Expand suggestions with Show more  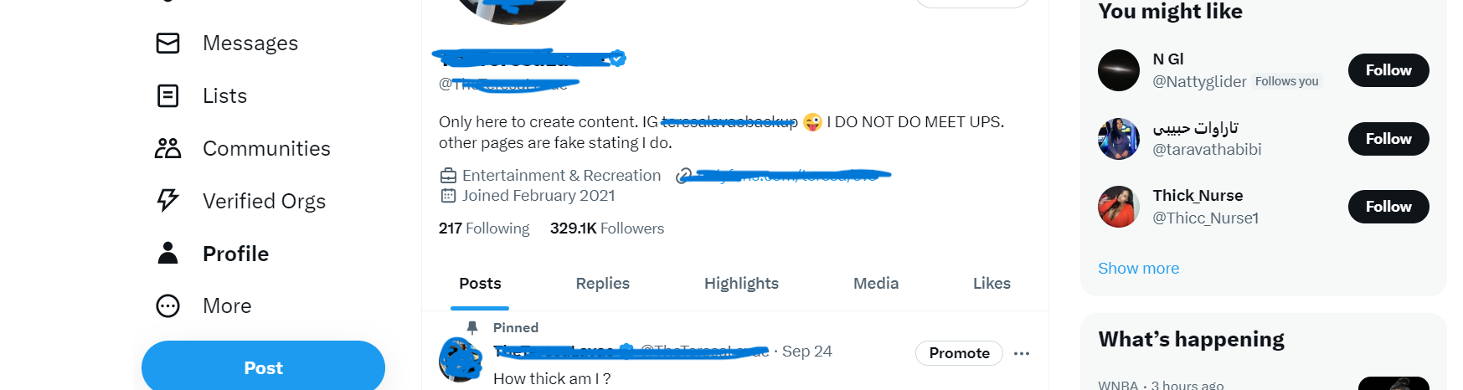pos(1138,269)
